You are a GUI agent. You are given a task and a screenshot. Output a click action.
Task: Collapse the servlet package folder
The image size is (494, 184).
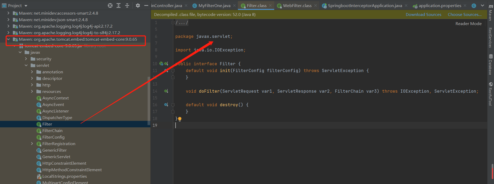tap(26, 65)
